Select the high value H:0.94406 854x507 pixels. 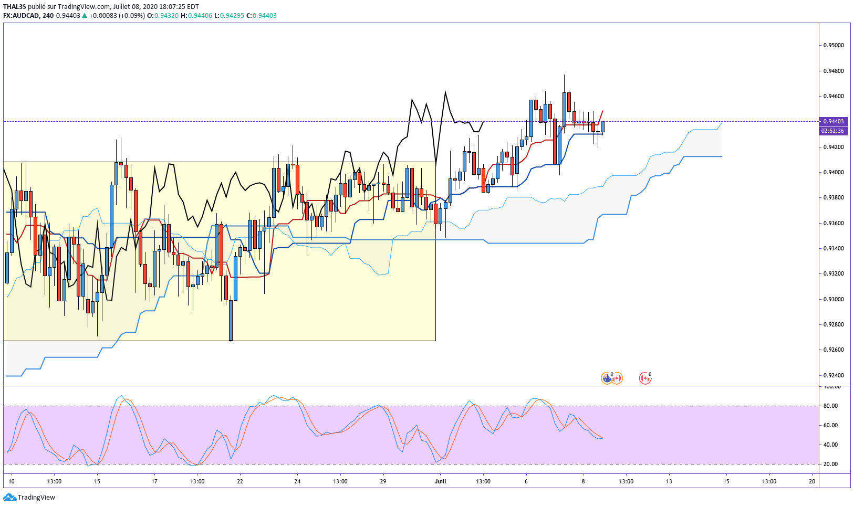pos(196,16)
